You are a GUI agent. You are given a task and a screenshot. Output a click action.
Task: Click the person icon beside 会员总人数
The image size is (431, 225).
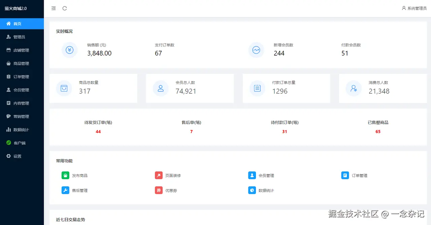pyautogui.click(x=161, y=88)
